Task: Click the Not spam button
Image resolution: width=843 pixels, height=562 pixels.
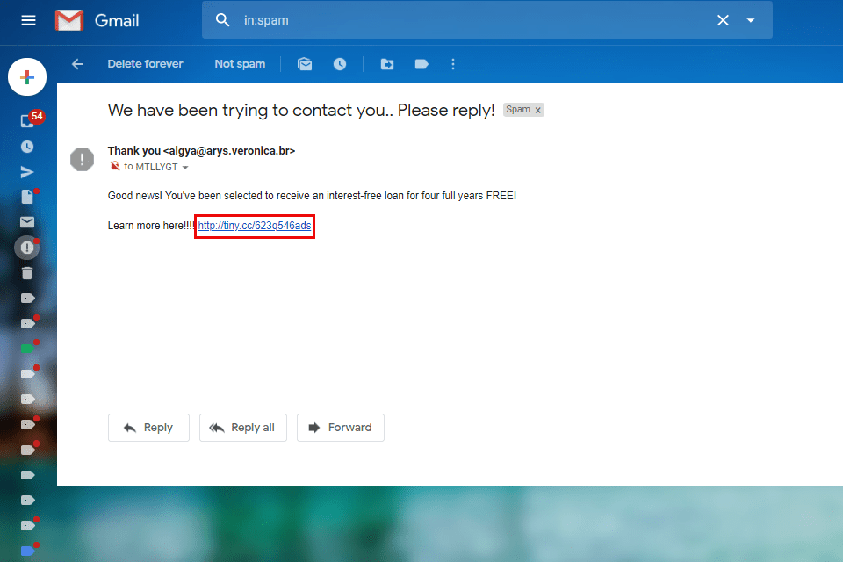Action: point(240,63)
